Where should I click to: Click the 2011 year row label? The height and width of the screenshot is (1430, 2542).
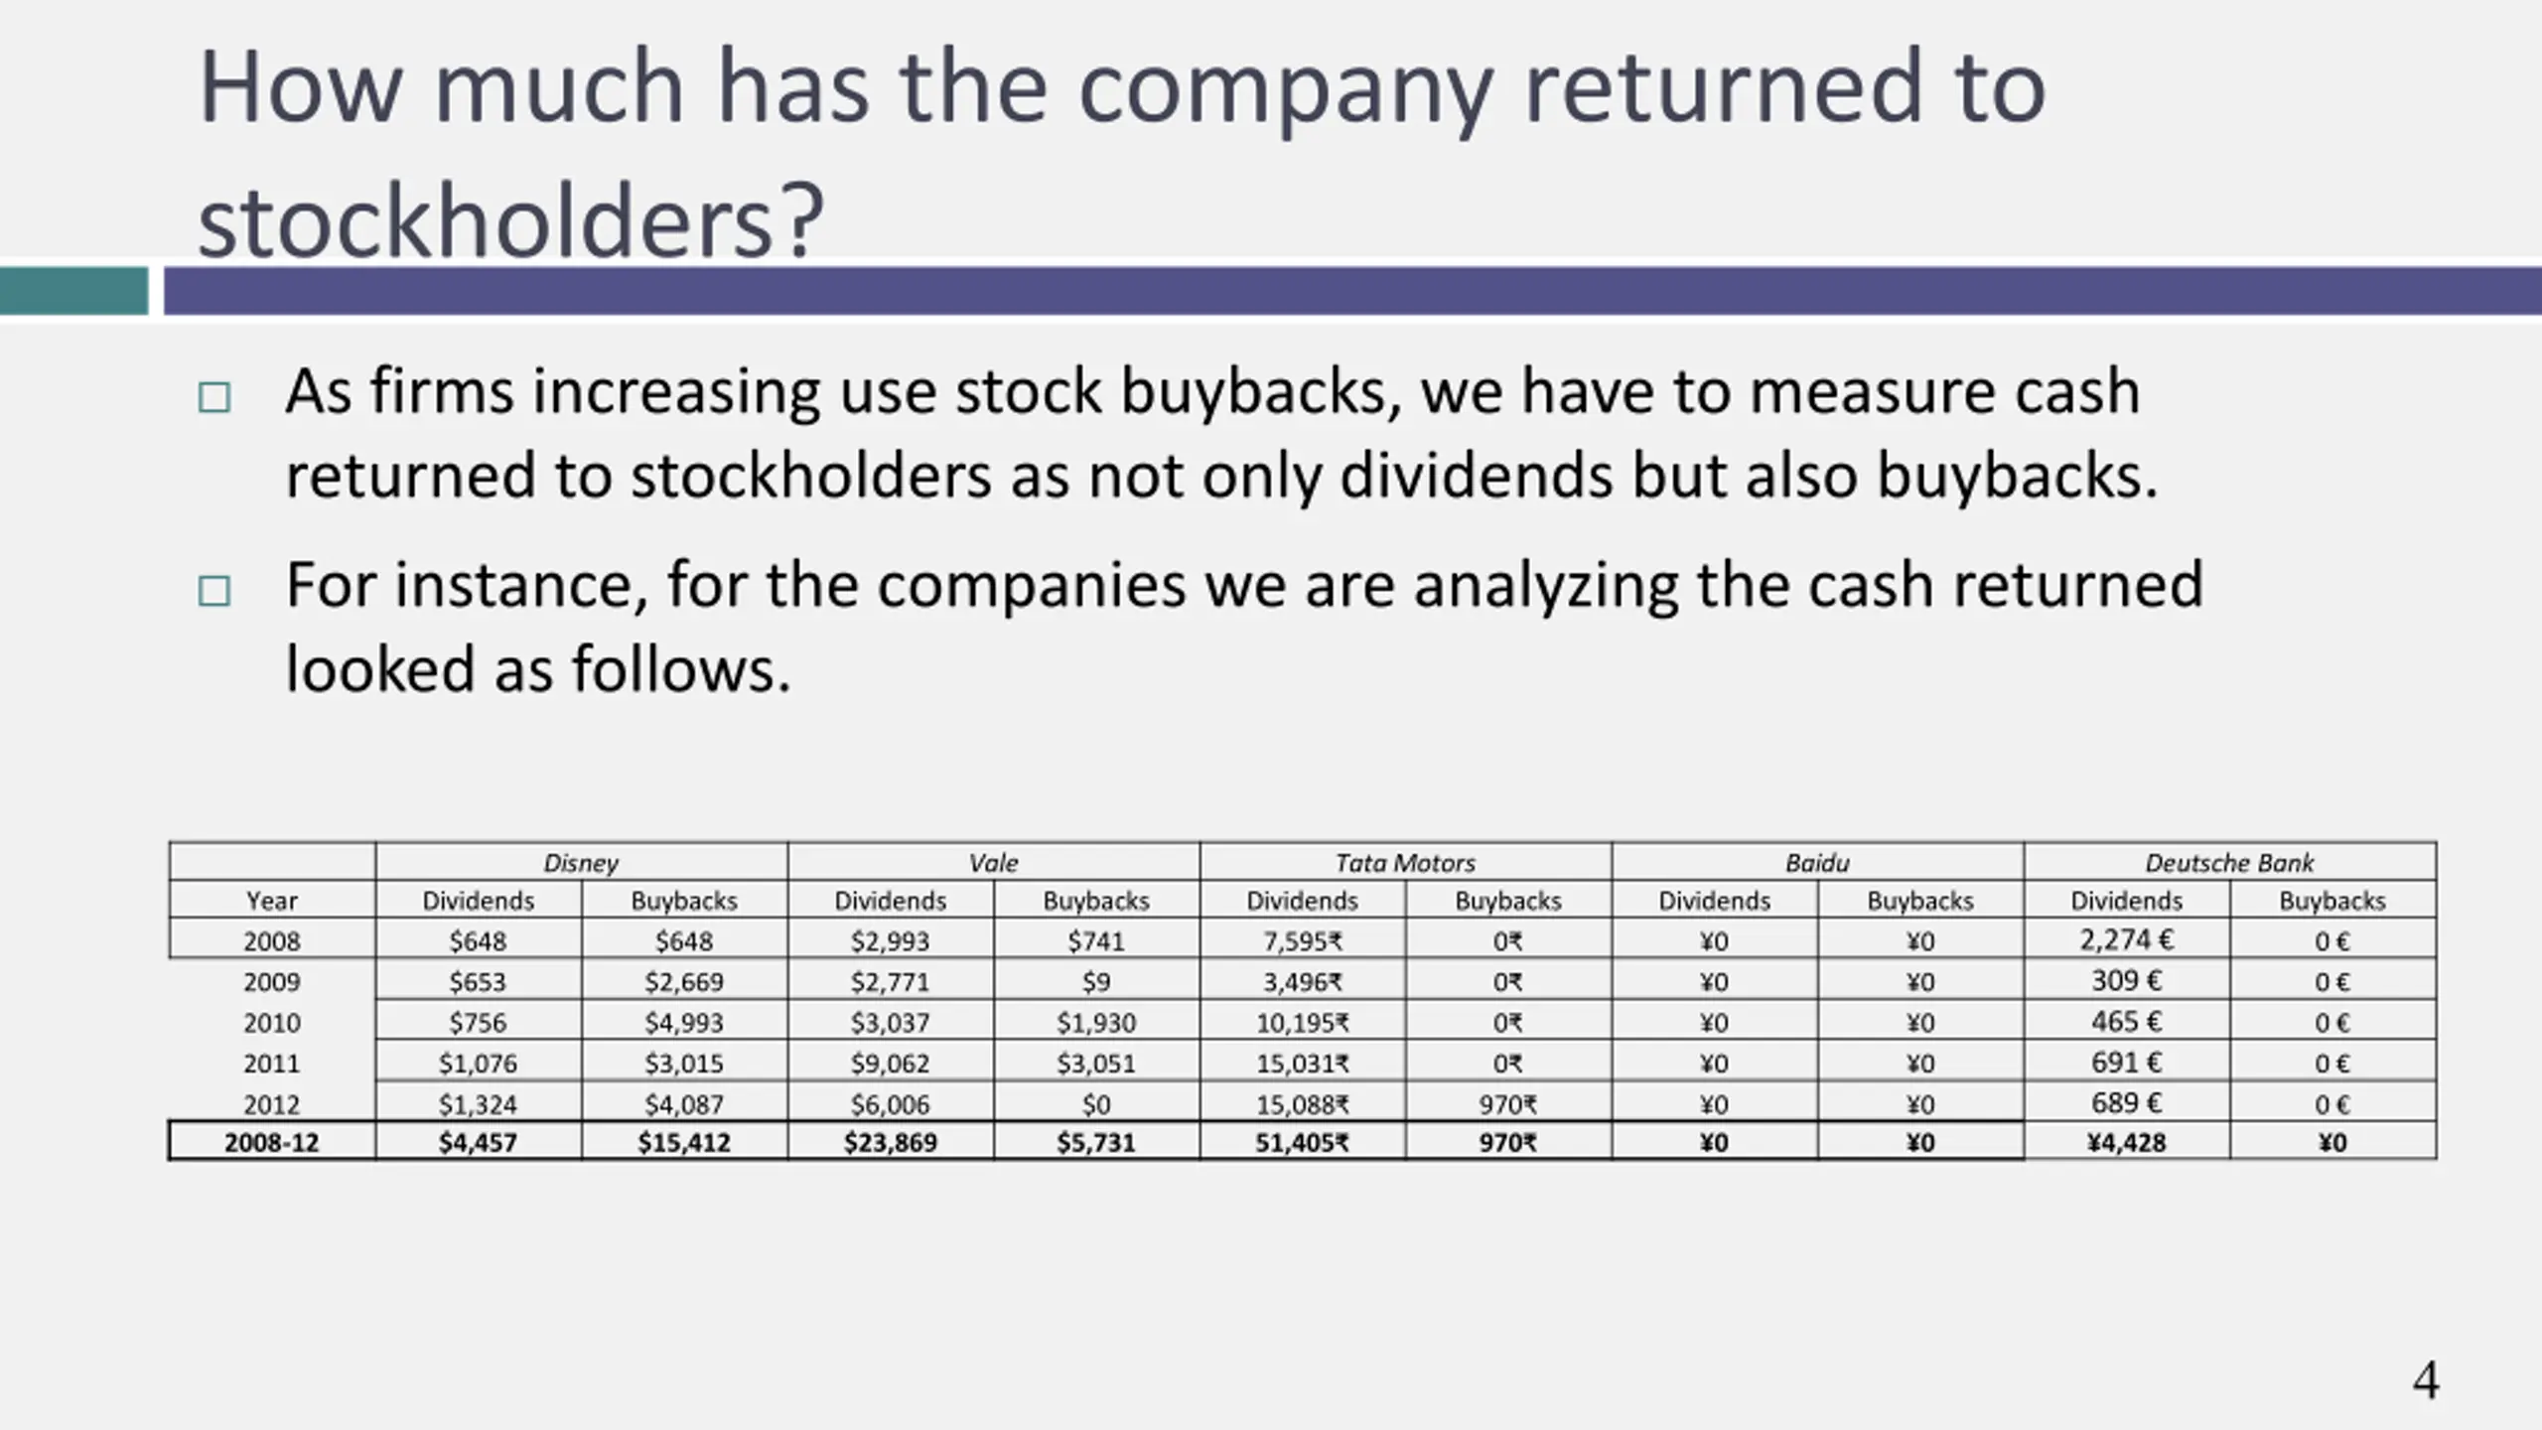coord(272,1063)
